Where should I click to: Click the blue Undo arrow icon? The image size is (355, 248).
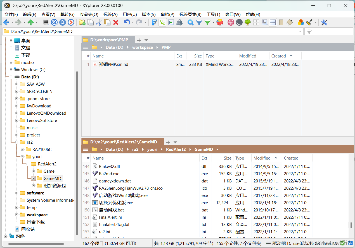click(x=127, y=22)
